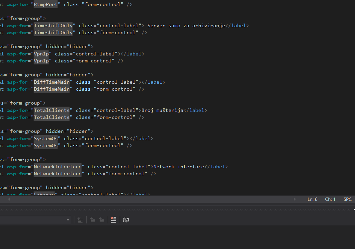Viewport: 355px width, 249px height.
Task: Click VpnIp on the form-control line
Action: [x=41, y=61]
